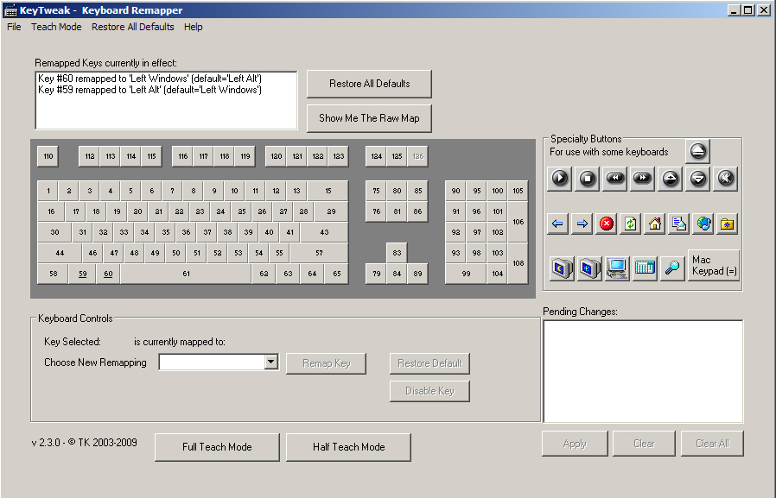The width and height of the screenshot is (776, 498).
Task: Click inside the Choose New Remapping combo box
Action: click(x=213, y=362)
